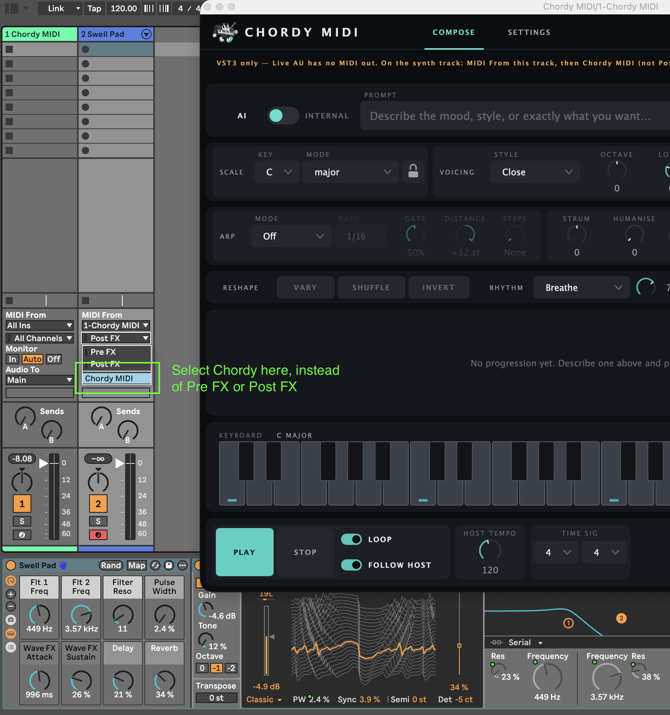
Task: Select the 1 Chordy MIDI track header
Action: pos(40,34)
